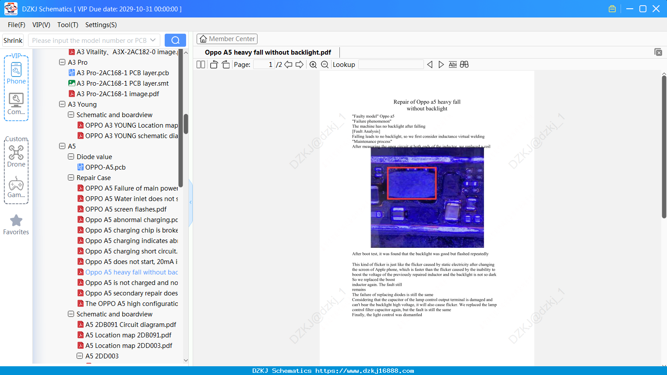This screenshot has width=667, height=375.
Task: Collapse the A3 Young tree node
Action: tap(62, 104)
